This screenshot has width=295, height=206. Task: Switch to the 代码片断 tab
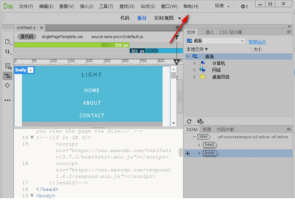[x=225, y=130]
